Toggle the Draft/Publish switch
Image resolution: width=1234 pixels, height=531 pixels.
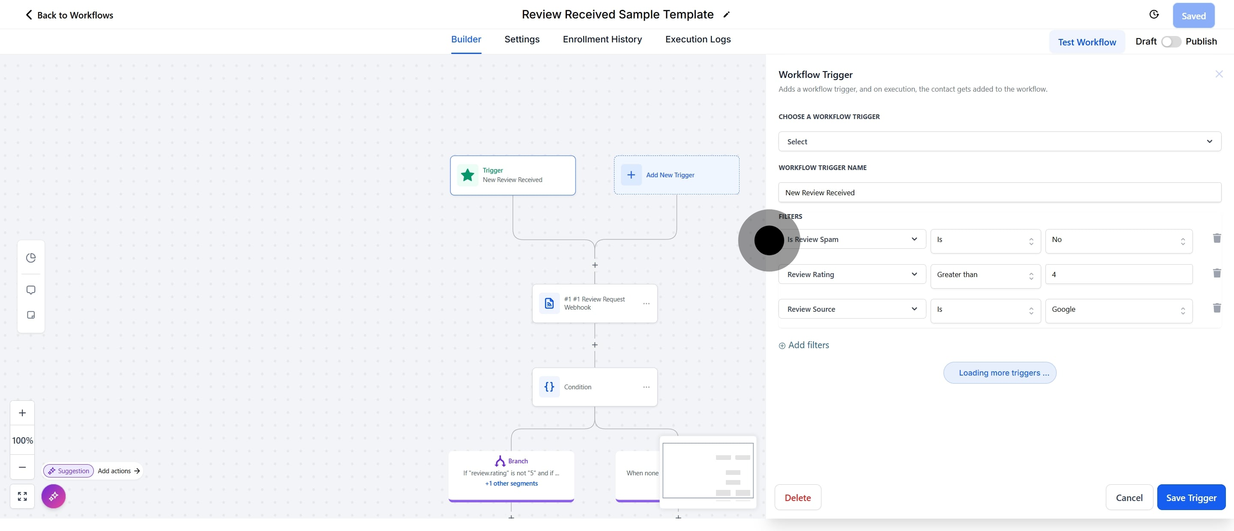click(1171, 42)
